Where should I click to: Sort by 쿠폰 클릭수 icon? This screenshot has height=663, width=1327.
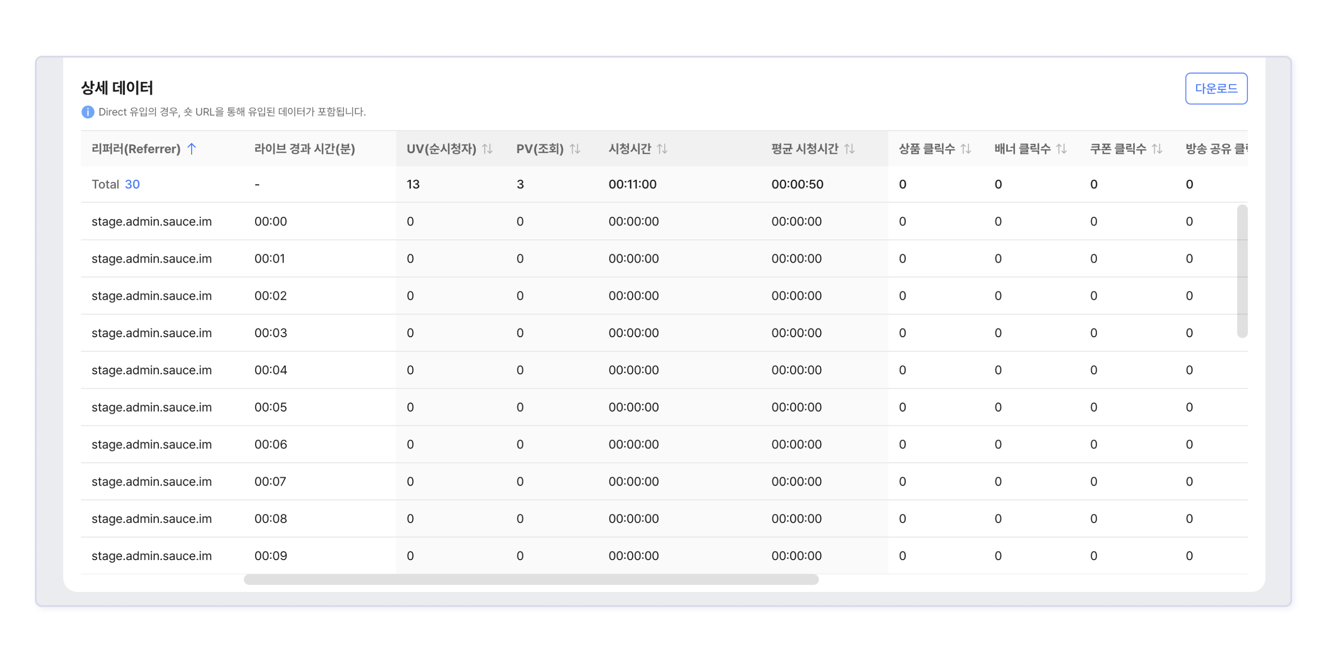click(x=1157, y=149)
